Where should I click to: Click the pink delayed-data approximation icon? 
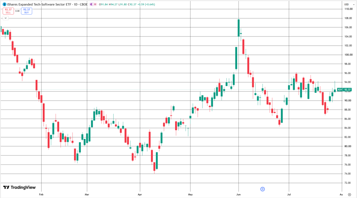95,4
